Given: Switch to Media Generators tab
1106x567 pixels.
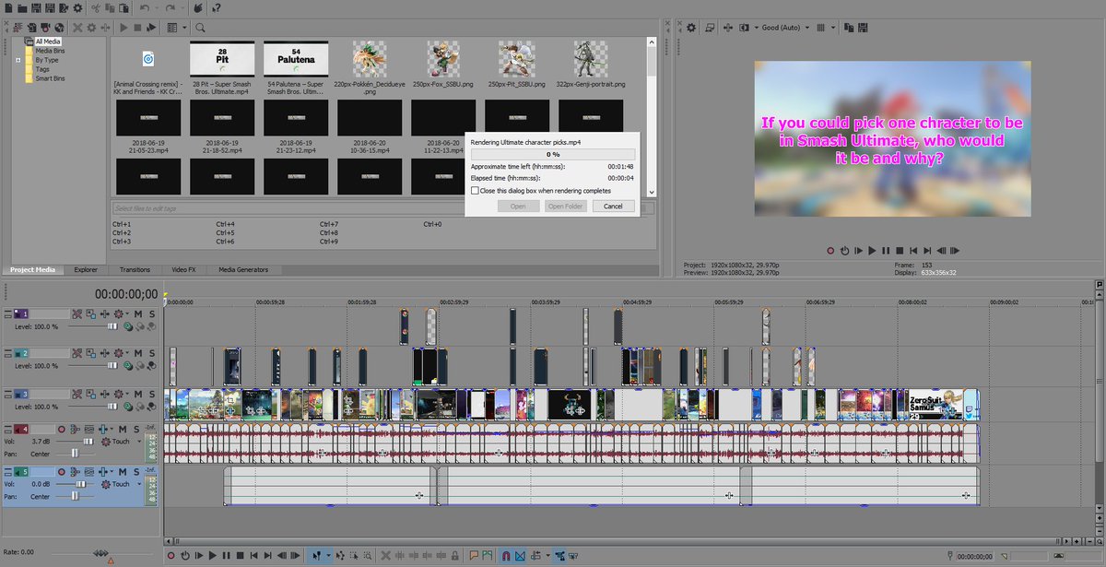Looking at the screenshot, I should 243,270.
